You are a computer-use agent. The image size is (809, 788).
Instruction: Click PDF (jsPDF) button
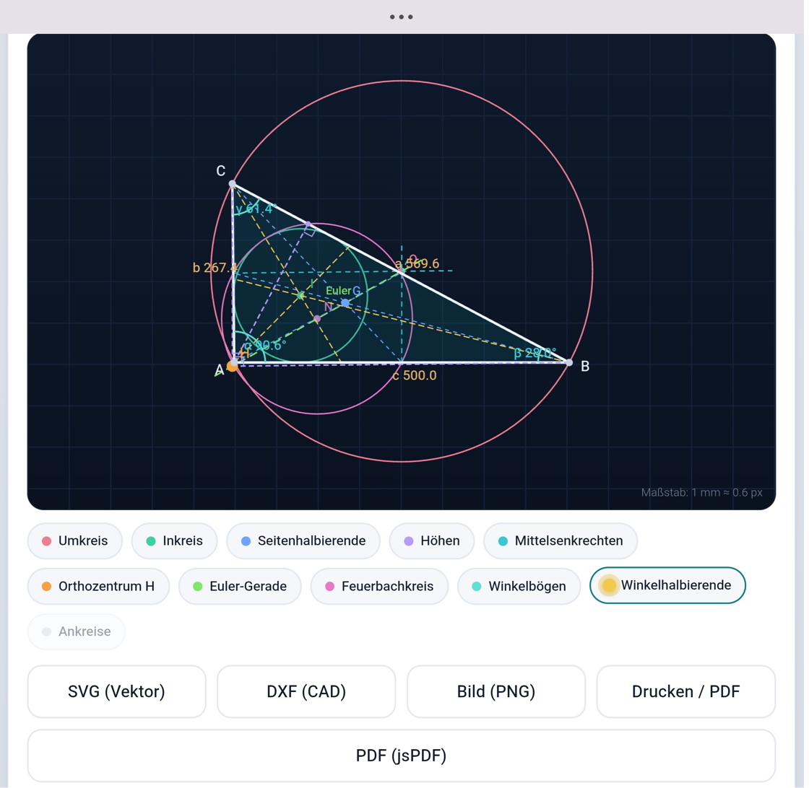(402, 756)
